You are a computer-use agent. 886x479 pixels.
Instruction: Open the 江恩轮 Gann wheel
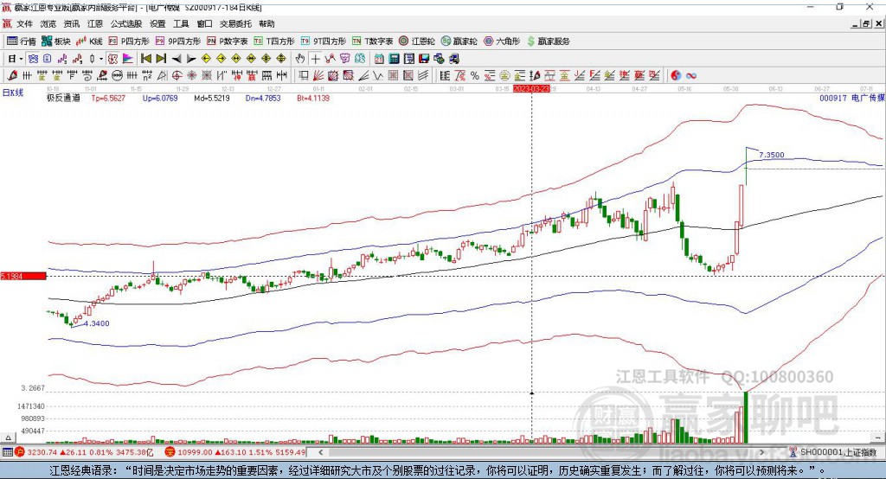tap(417, 42)
